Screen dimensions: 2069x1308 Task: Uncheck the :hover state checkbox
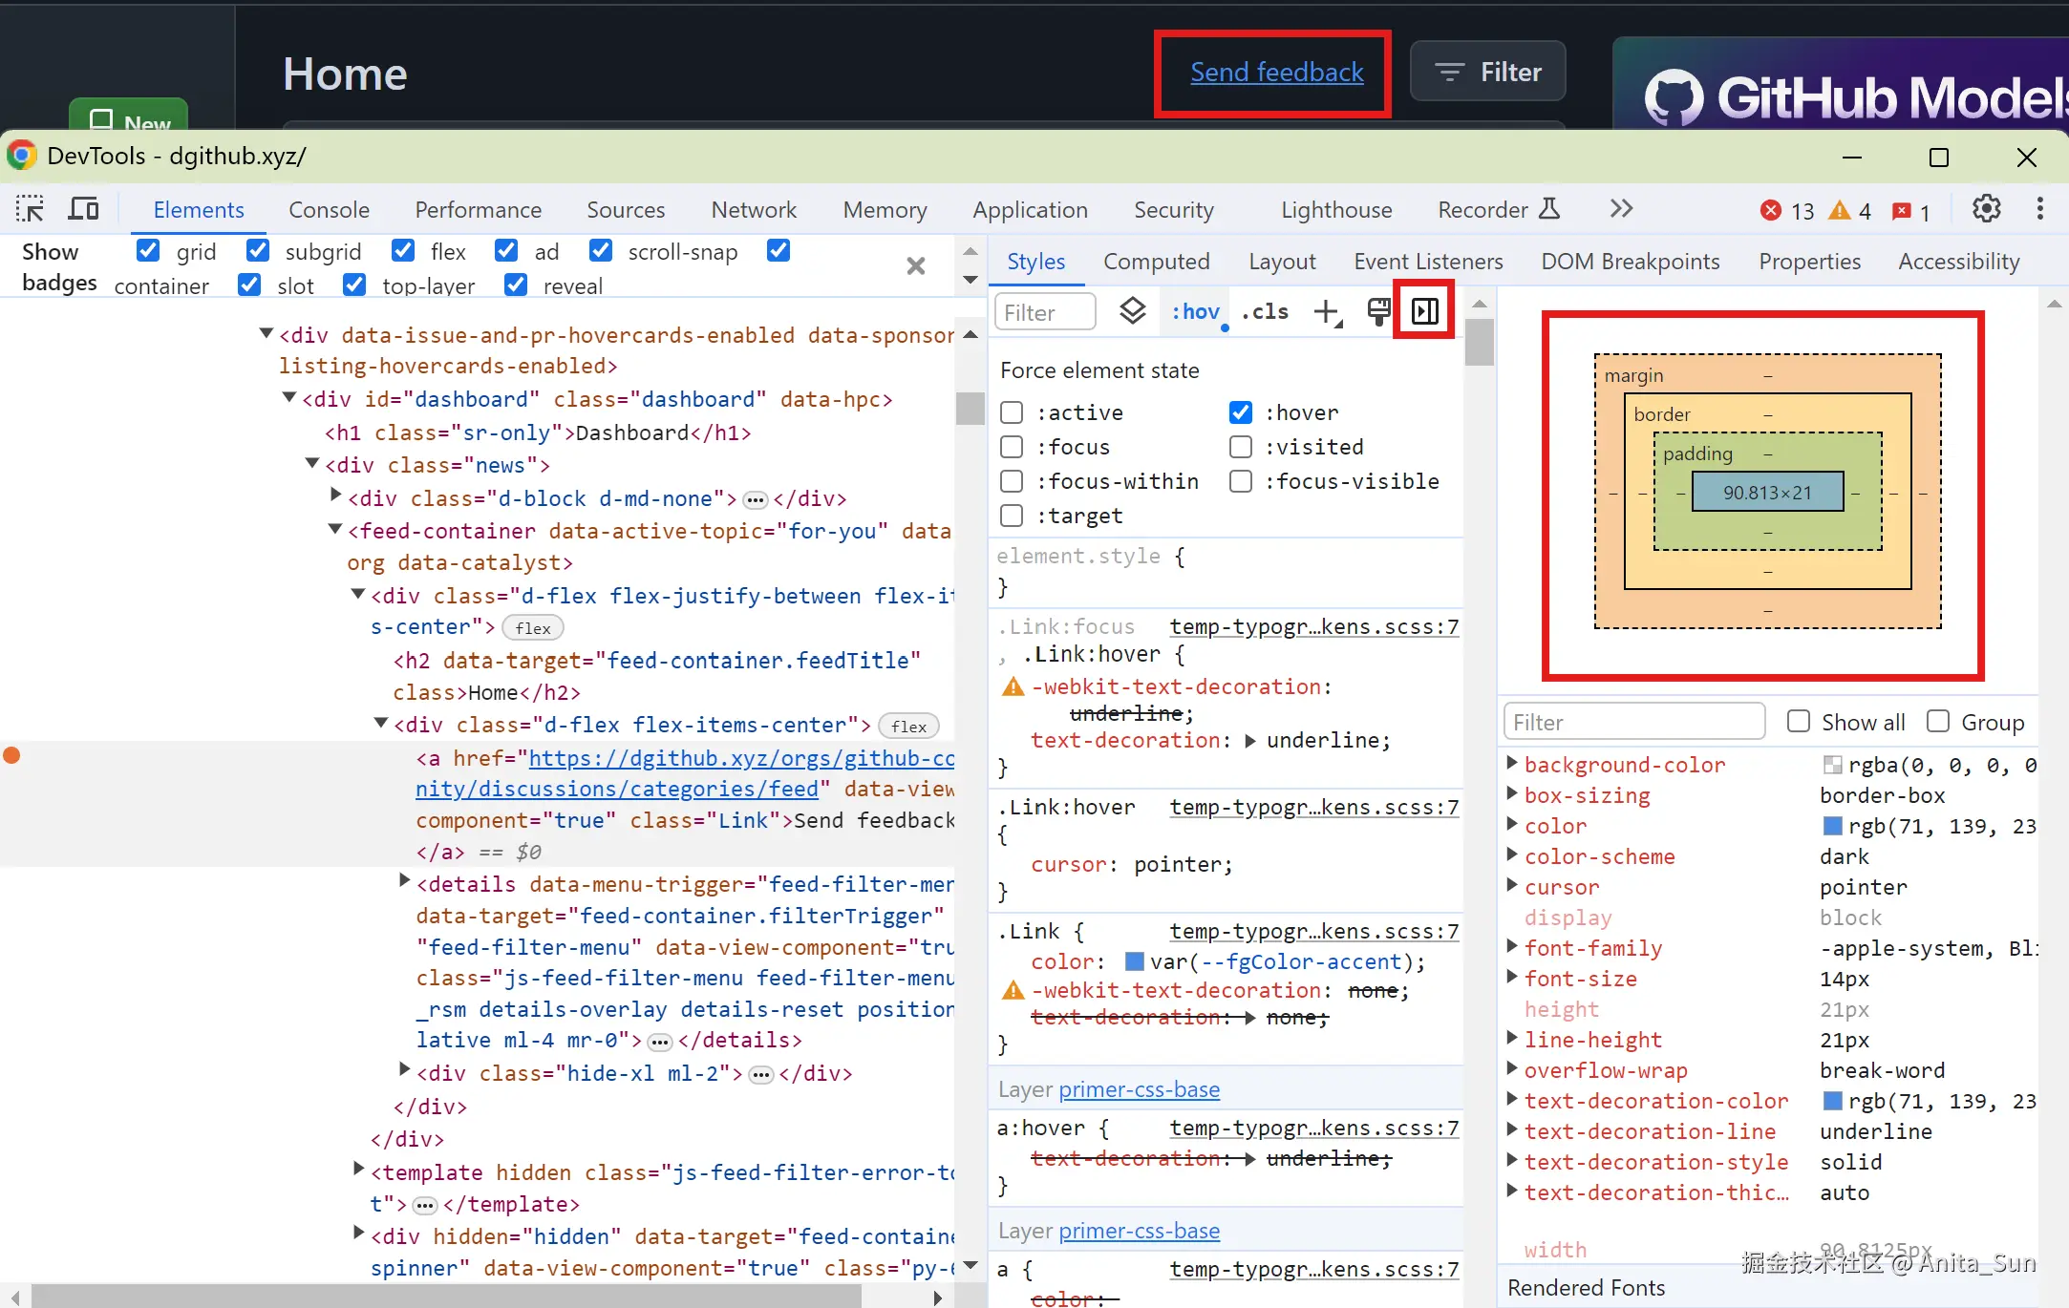(x=1240, y=412)
